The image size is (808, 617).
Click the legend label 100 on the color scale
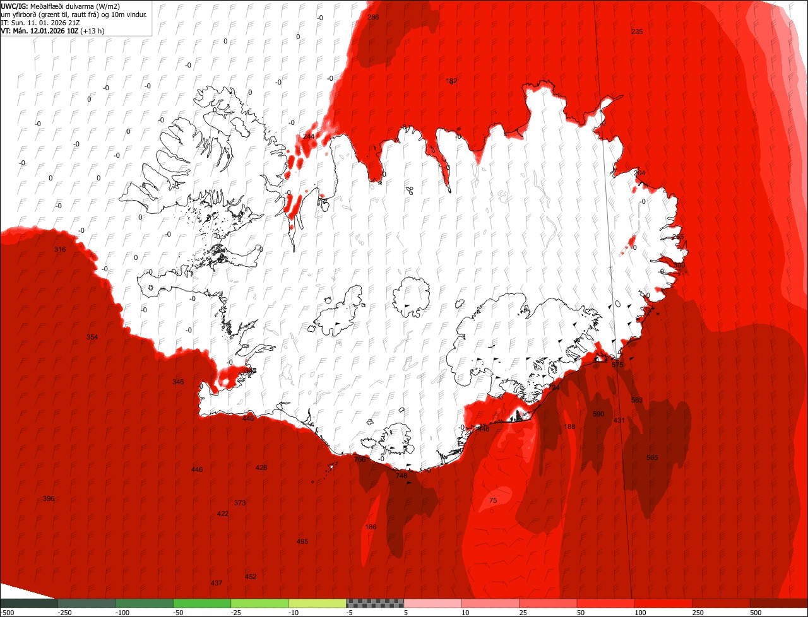click(641, 613)
